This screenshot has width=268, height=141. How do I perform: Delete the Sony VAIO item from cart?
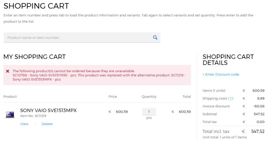[47, 124]
